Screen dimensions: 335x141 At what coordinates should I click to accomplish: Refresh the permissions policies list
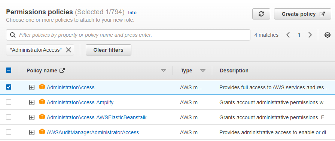(261, 14)
